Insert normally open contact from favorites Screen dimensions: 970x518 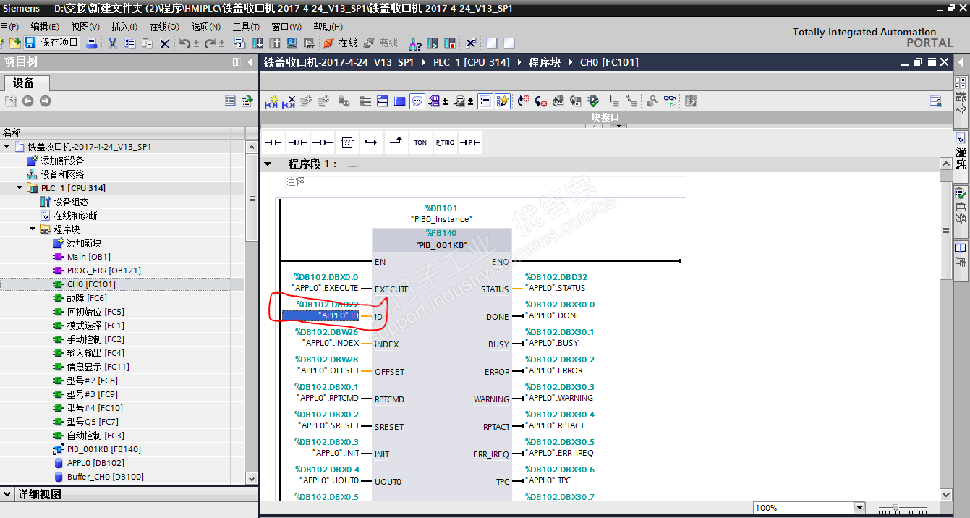tap(273, 143)
